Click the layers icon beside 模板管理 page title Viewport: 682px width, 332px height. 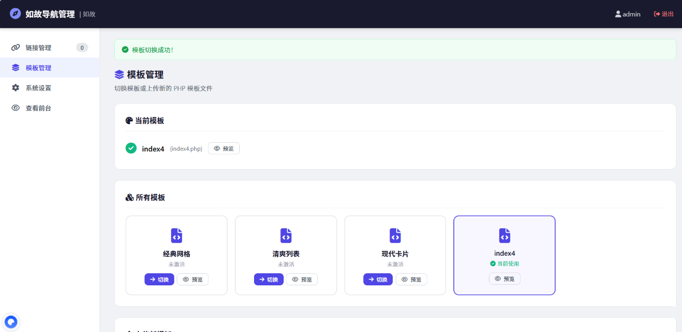coord(119,75)
